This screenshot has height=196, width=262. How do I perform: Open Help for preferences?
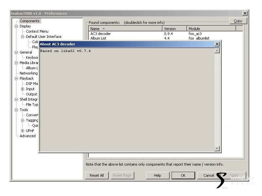coord(158,175)
